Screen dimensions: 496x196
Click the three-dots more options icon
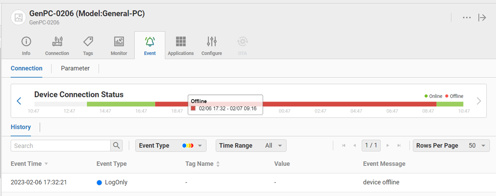[x=467, y=17]
